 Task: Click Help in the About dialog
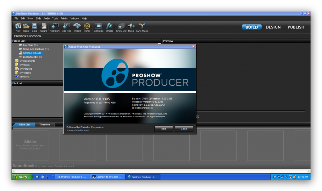pos(164,129)
